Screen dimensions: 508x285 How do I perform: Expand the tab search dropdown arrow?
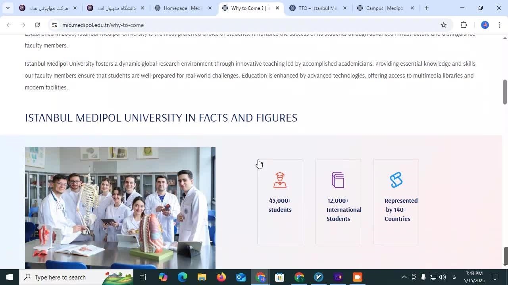8,8
